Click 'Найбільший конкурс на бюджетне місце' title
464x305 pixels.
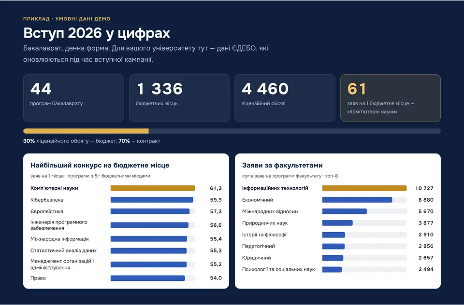[x=100, y=165]
